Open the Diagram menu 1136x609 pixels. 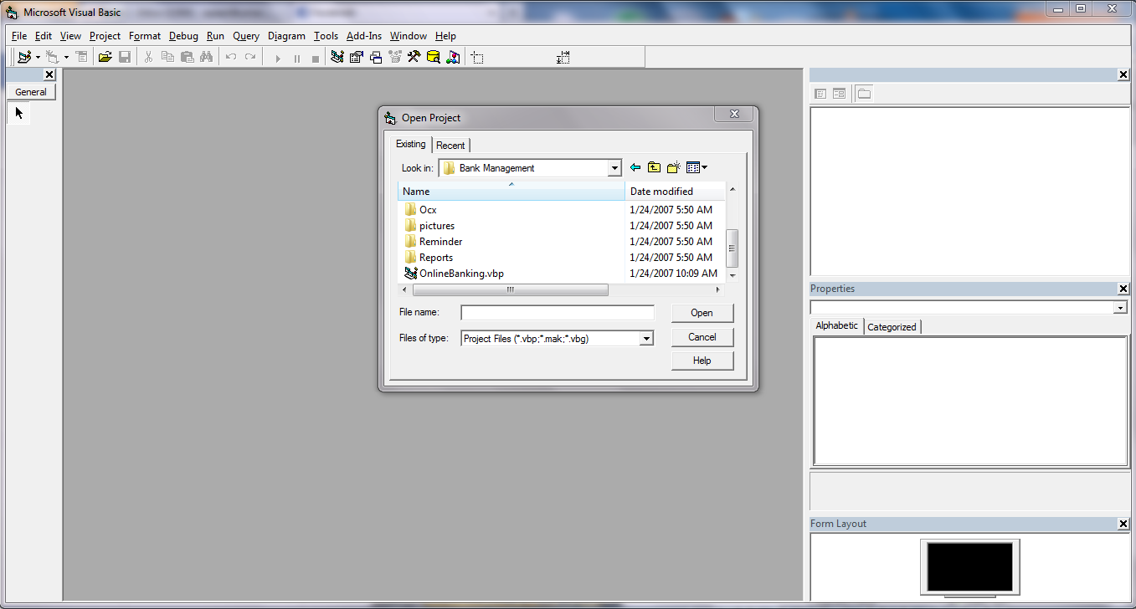click(x=286, y=36)
